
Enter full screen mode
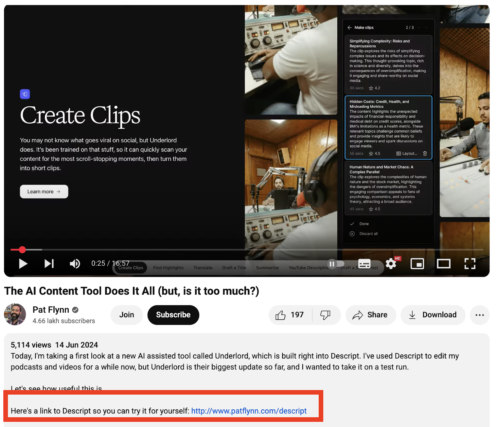tap(470, 264)
